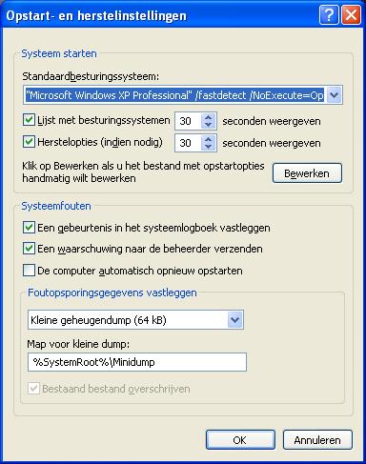The width and height of the screenshot is (366, 464).
Task: Cancel with the Annuleren button
Action: coord(317,440)
